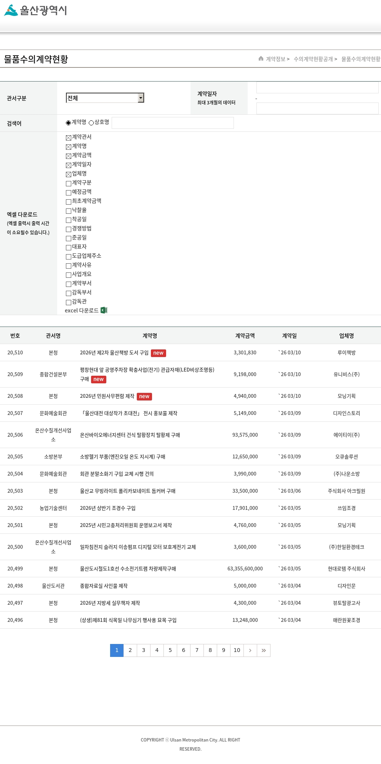Go to next page arrow in pagination

tap(250, 650)
